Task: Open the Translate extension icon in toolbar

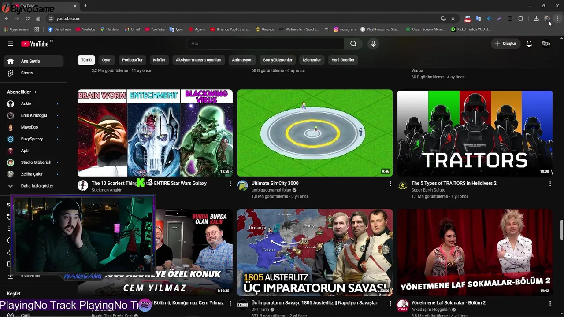Action: point(478,18)
